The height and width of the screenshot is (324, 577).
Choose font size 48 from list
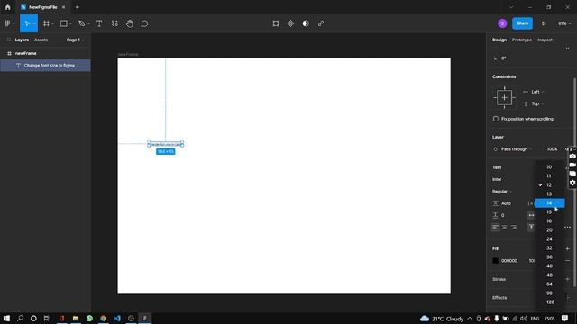point(549,275)
